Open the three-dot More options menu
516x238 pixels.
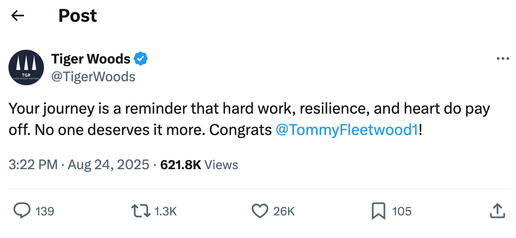point(502,59)
